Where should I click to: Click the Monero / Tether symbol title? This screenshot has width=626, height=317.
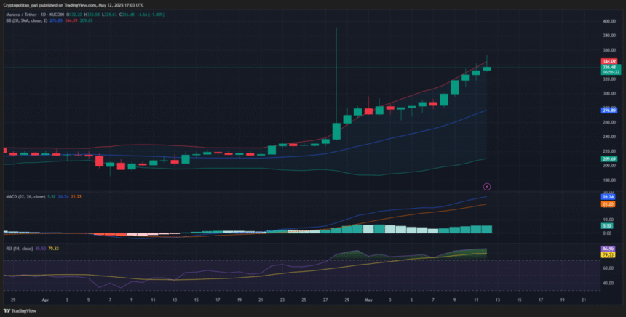click(35, 15)
